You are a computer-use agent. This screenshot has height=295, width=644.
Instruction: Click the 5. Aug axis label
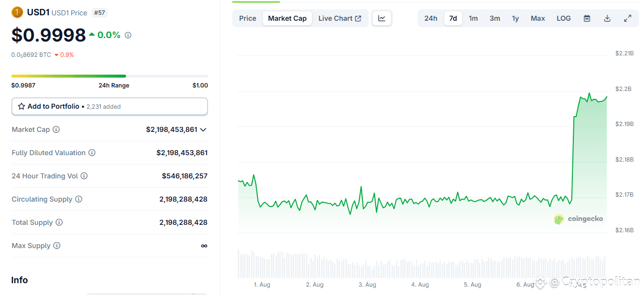(472, 285)
